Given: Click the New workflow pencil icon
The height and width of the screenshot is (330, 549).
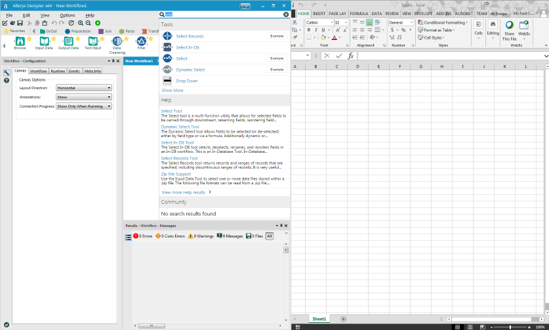Looking at the screenshot, I should point(5,23).
